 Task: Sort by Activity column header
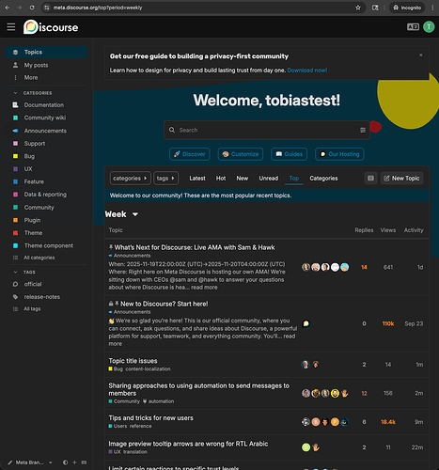pos(414,230)
